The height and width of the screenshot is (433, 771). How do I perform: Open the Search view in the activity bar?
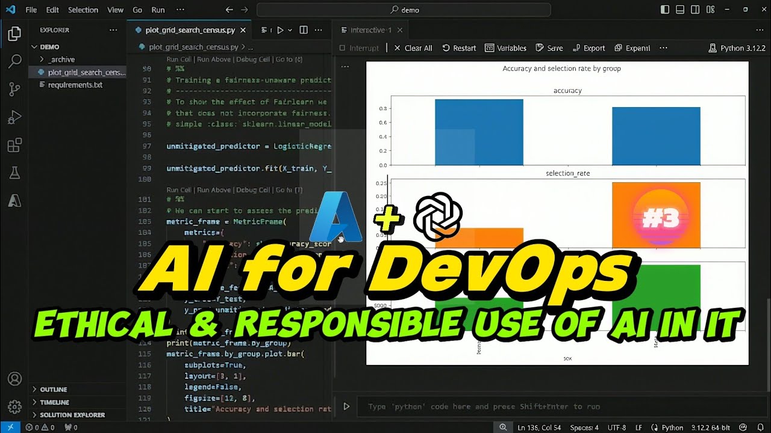pyautogui.click(x=14, y=61)
